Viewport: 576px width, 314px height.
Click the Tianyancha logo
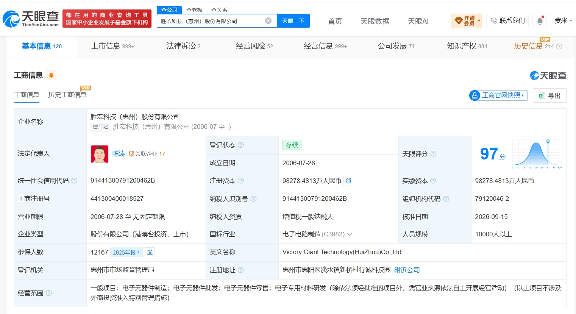pos(31,19)
